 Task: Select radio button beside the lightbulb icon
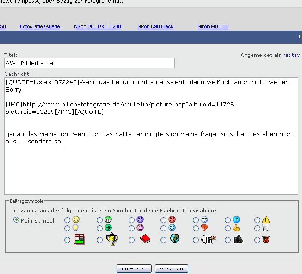point(67,229)
